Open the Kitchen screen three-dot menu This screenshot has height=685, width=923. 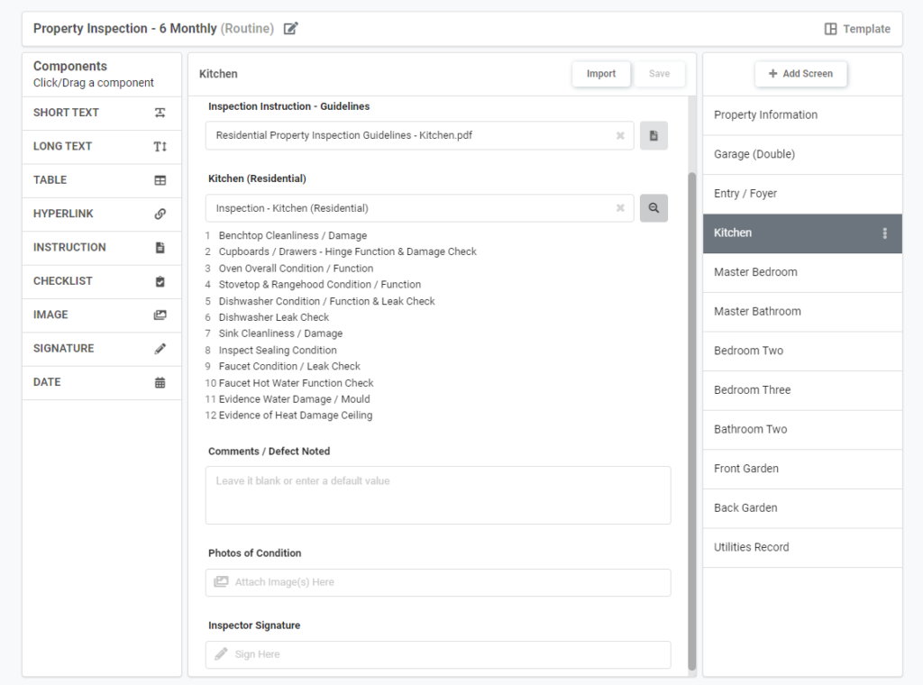[x=884, y=233]
